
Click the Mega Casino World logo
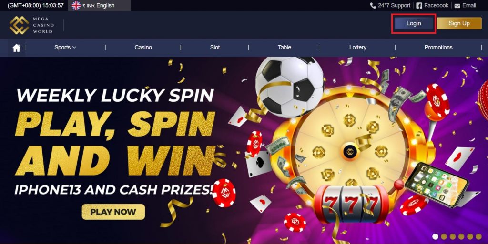point(32,25)
